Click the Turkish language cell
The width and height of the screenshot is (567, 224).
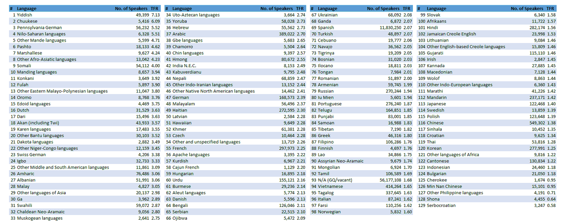click(326, 34)
